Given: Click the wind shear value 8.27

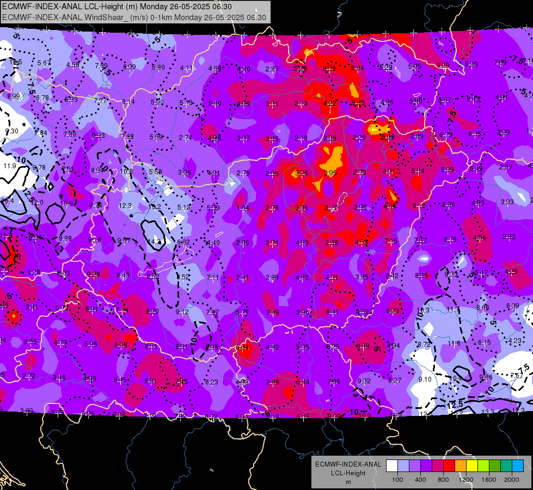Looking at the screenshot, I should [x=395, y=380].
